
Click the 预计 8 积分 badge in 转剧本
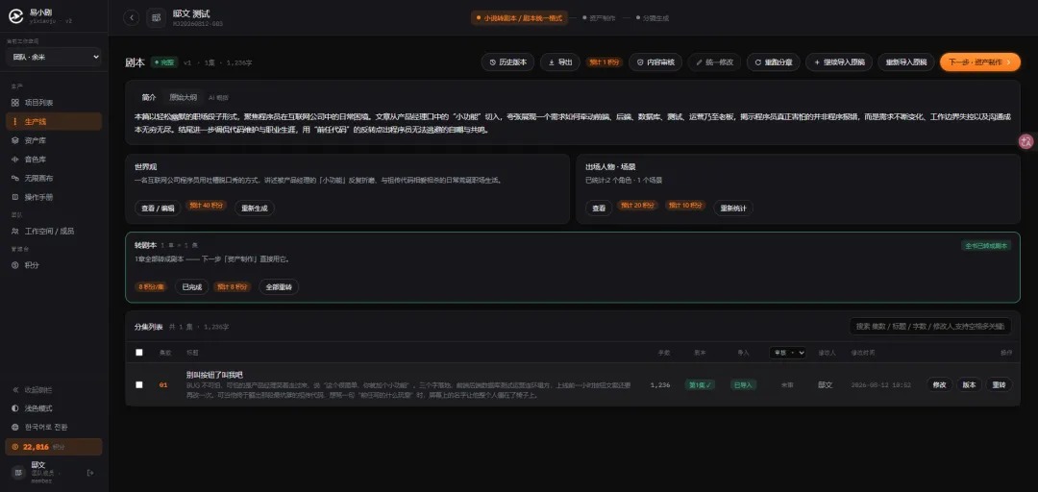(233, 287)
